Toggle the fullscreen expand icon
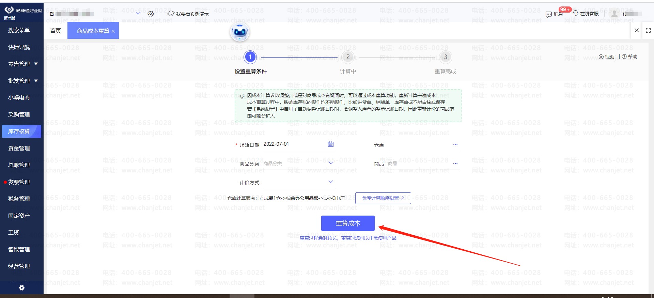 click(x=648, y=30)
